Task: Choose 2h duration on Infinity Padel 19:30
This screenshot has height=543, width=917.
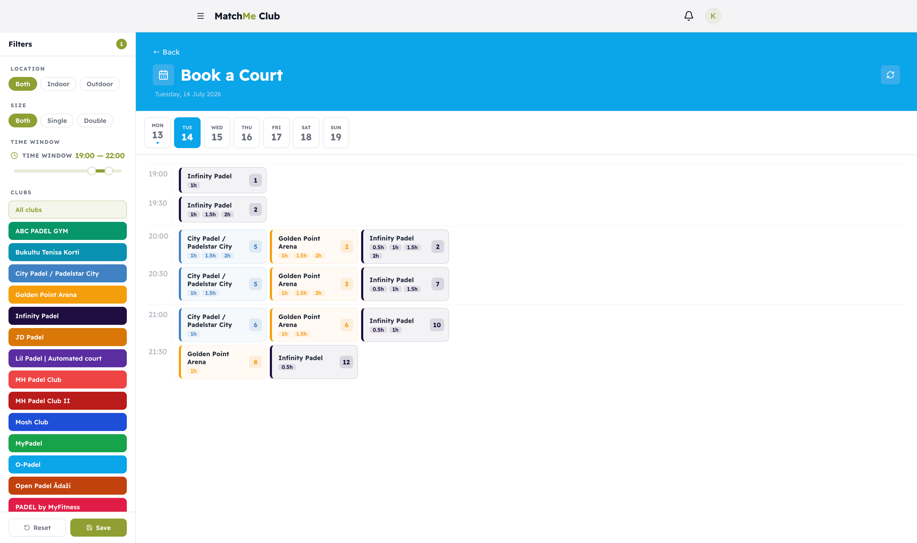Action: click(x=227, y=214)
